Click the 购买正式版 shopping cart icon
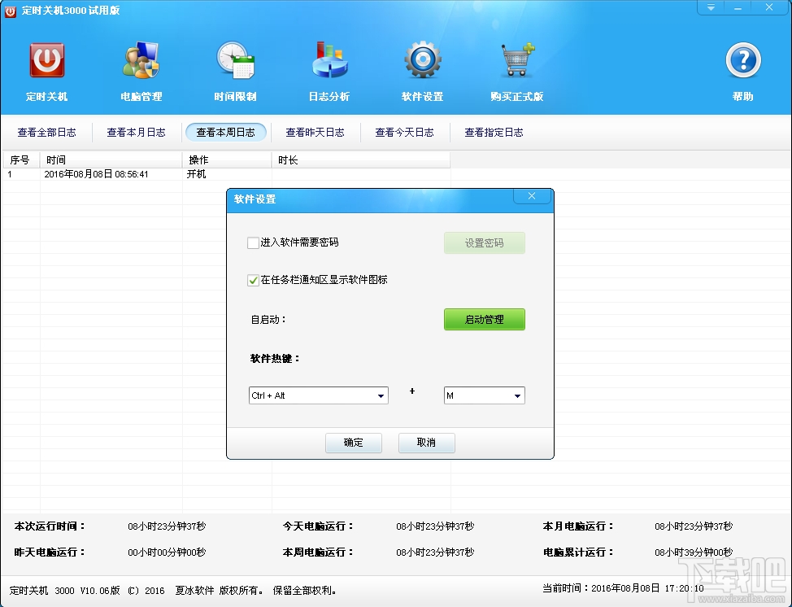 coord(516,59)
